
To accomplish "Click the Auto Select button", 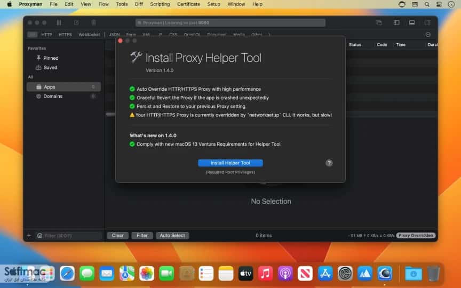I will pyautogui.click(x=172, y=235).
